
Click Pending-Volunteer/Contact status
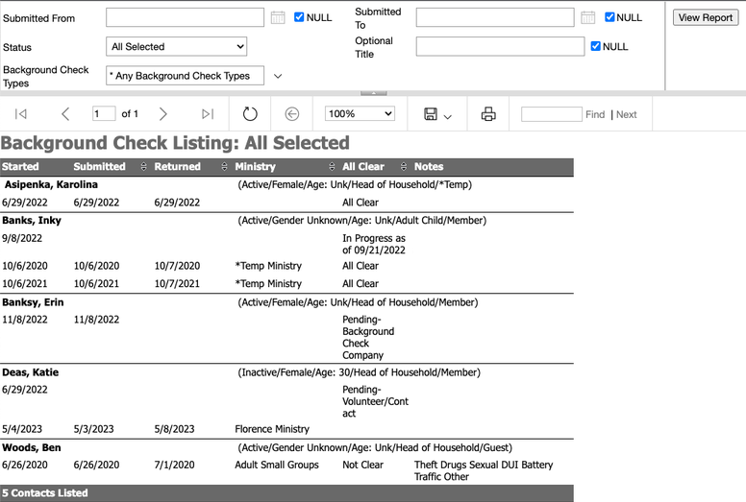click(x=375, y=401)
